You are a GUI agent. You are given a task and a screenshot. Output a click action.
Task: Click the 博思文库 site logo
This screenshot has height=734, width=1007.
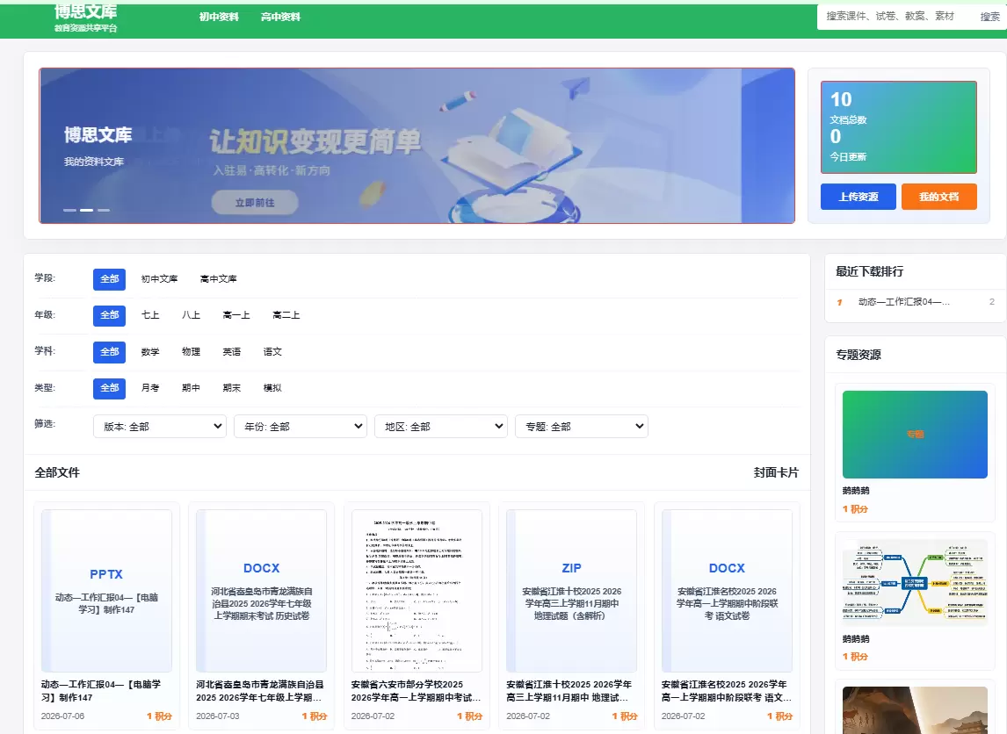pyautogui.click(x=85, y=18)
